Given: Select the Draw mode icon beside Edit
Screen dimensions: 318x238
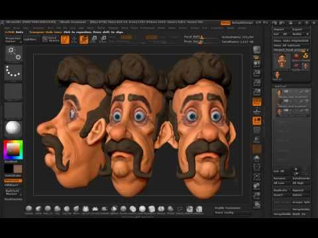Looking at the screenshot, I should tap(74, 40).
